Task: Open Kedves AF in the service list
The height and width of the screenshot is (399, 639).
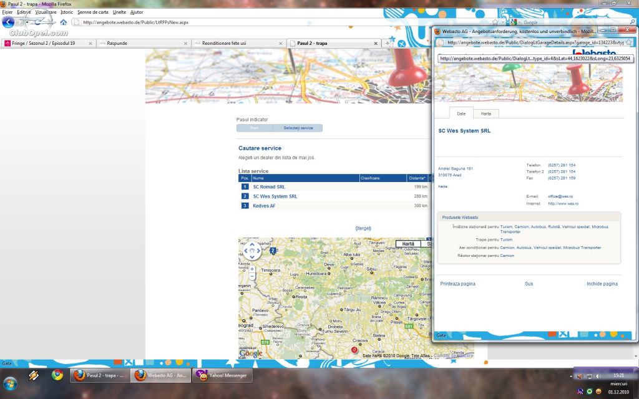Action: tap(264, 206)
